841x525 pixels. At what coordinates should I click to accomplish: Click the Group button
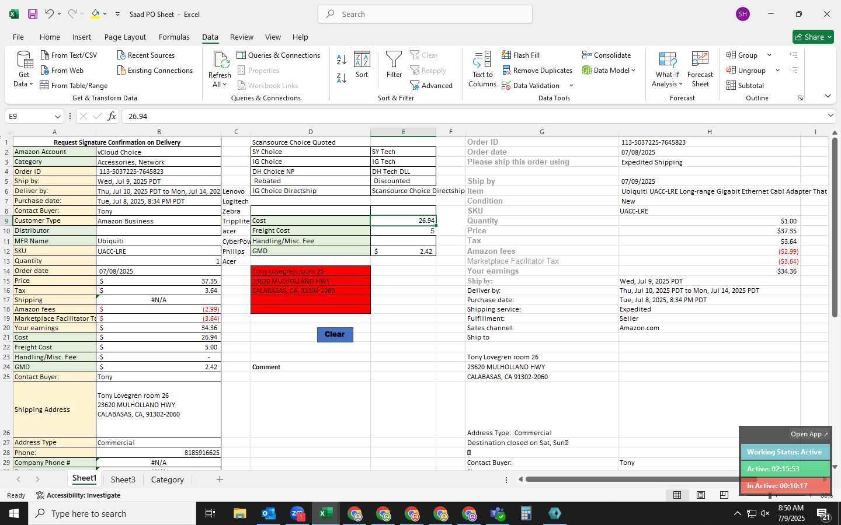coord(742,55)
